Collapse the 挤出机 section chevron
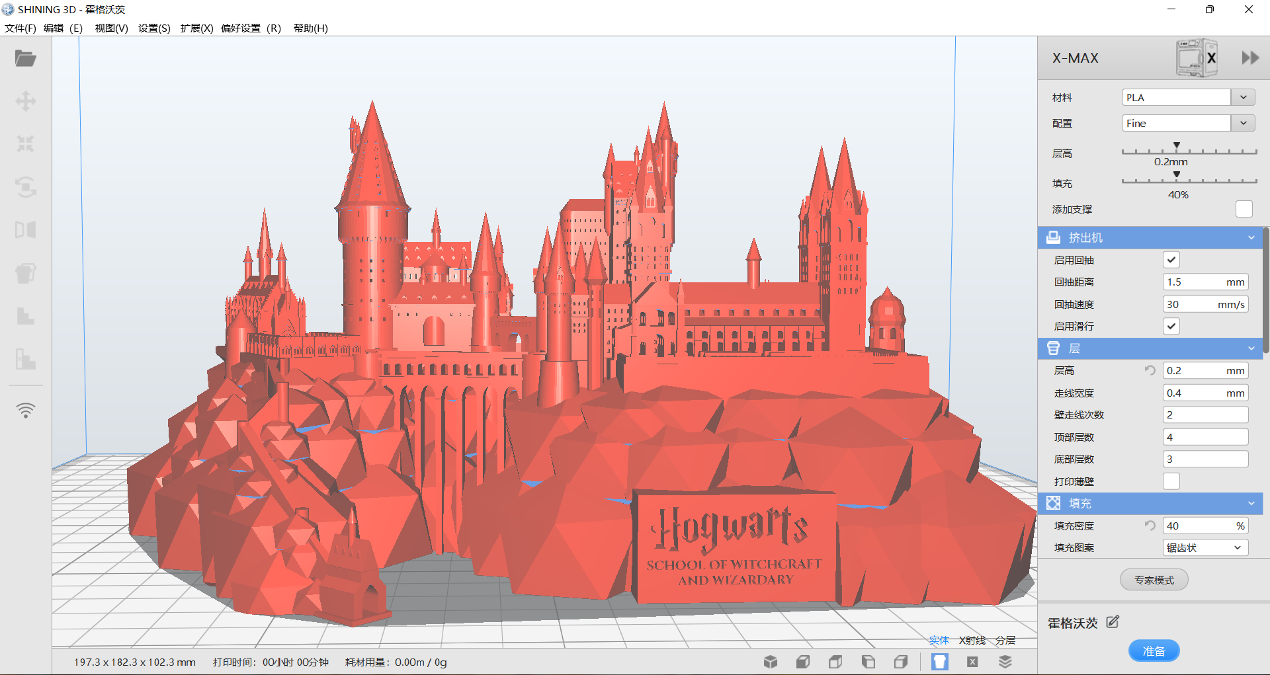This screenshot has height=675, width=1270. pos(1251,237)
